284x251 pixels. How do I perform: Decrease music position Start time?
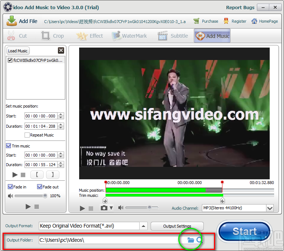[x=61, y=117]
